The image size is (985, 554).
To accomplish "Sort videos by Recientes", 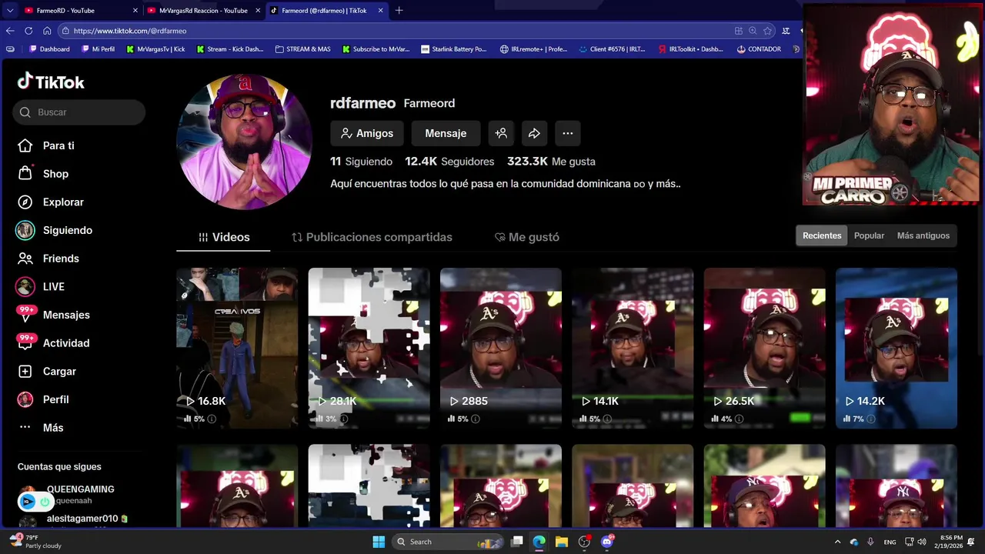I will point(822,235).
